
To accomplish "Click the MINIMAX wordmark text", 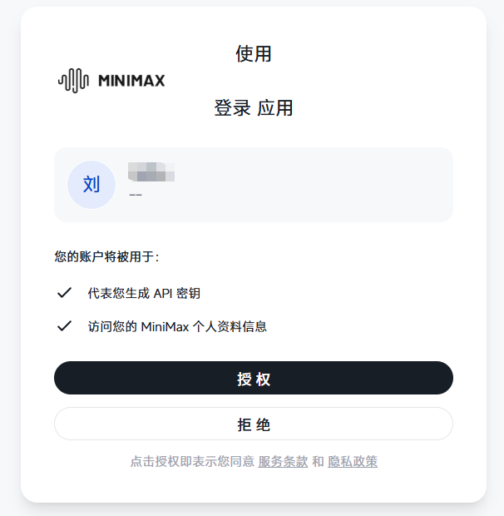I will (x=131, y=81).
